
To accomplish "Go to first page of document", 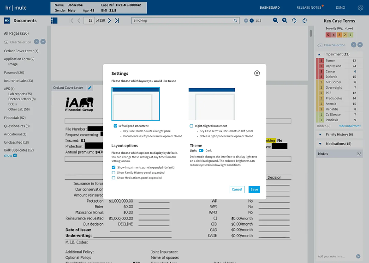I will tap(71, 20).
